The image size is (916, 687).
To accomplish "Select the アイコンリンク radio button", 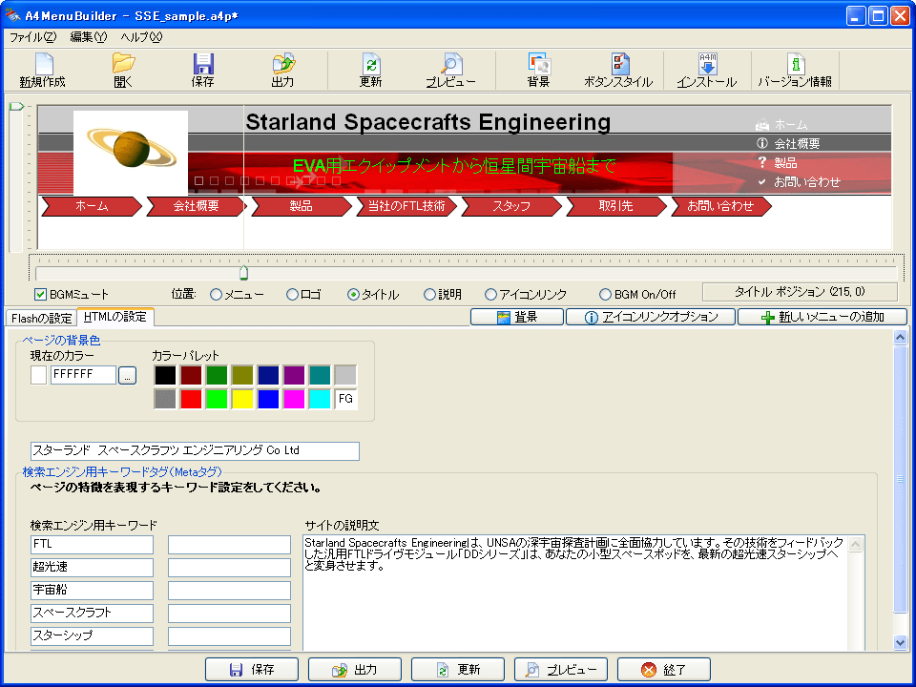I will [491, 295].
